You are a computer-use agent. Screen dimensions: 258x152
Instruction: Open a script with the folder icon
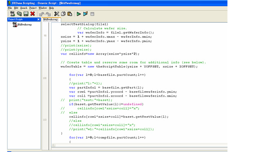(x=19, y=14)
